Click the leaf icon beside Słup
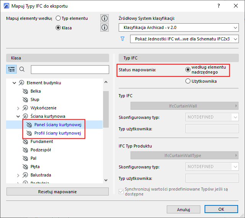 coord(25,99)
